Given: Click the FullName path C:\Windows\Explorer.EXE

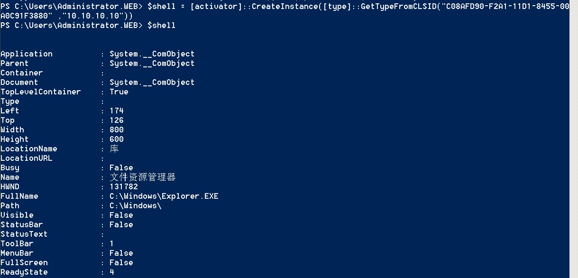Looking at the screenshot, I should (164, 196).
